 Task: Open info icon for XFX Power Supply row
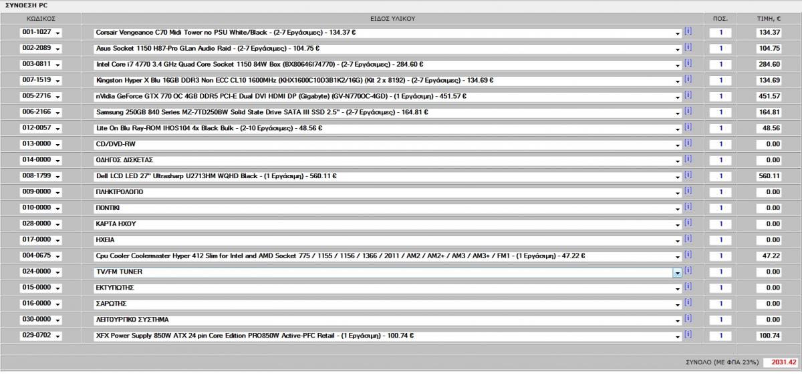[x=688, y=335]
